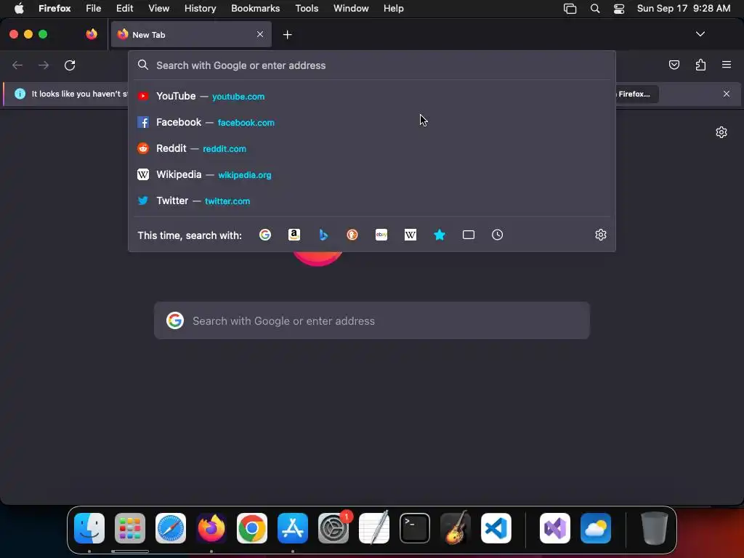This screenshot has width=744, height=558.
Task: Open the Bookmarks menu
Action: pos(255,8)
